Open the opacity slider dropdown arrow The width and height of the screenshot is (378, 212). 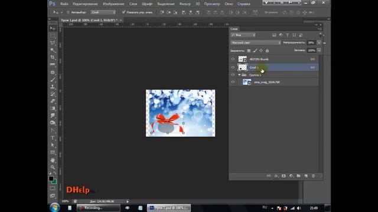pyautogui.click(x=319, y=43)
